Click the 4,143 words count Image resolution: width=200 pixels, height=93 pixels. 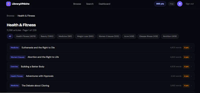tap(176, 76)
